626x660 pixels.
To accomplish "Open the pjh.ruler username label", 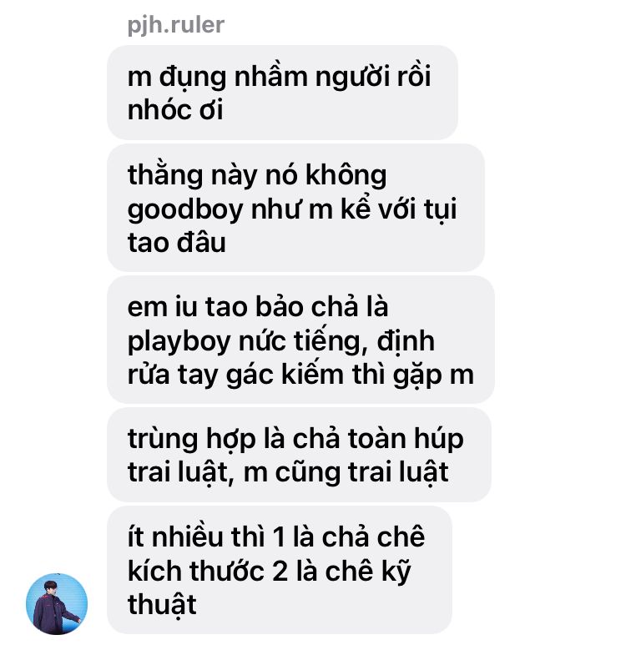I will point(176,24).
